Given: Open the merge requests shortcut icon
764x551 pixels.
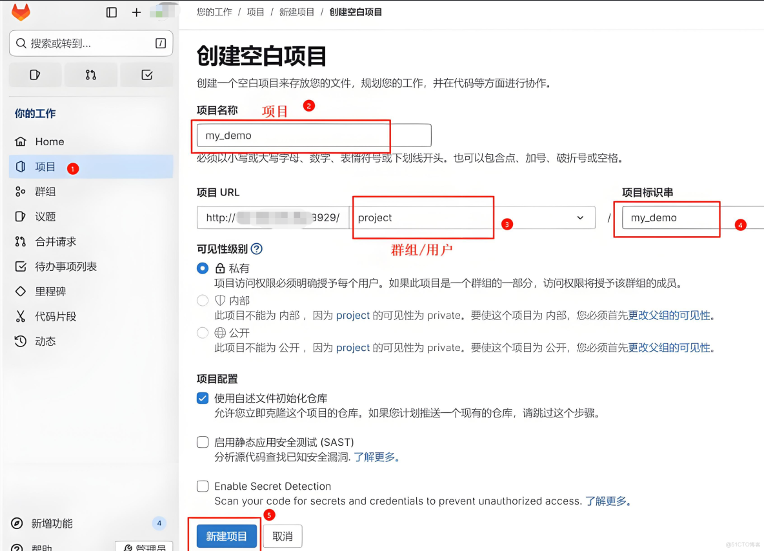Looking at the screenshot, I should (91, 75).
